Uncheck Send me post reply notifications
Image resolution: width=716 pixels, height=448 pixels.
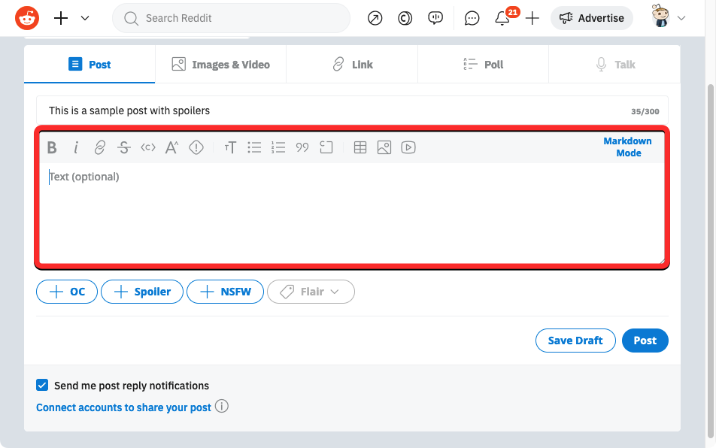click(43, 386)
